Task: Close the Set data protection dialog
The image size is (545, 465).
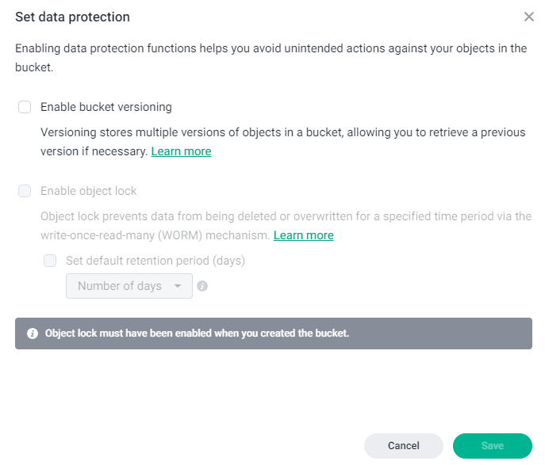Action: point(528,17)
